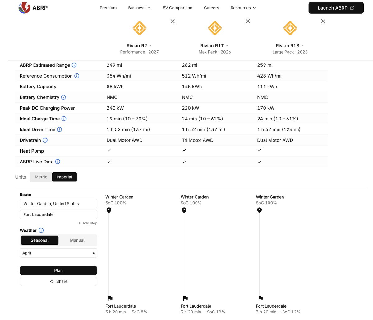Click the Peak DC Charging Power label
The width and height of the screenshot is (373, 320).
coord(47,108)
